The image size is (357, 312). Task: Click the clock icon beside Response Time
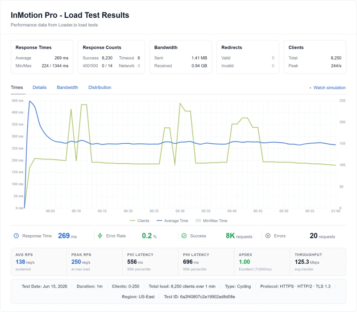16,236
